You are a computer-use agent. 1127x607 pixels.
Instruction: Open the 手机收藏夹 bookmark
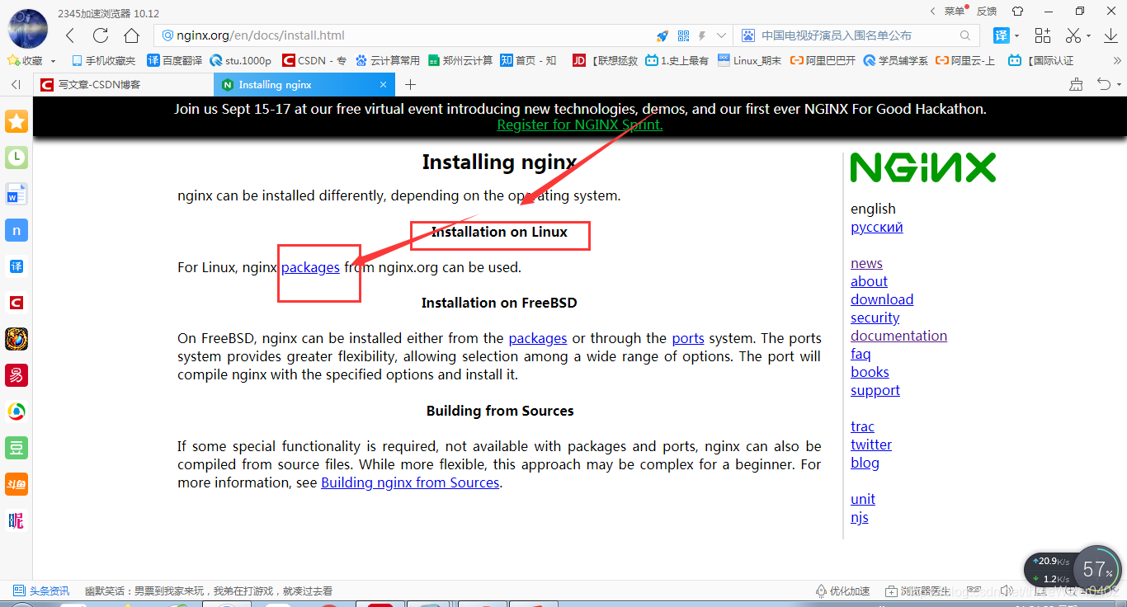coord(104,60)
